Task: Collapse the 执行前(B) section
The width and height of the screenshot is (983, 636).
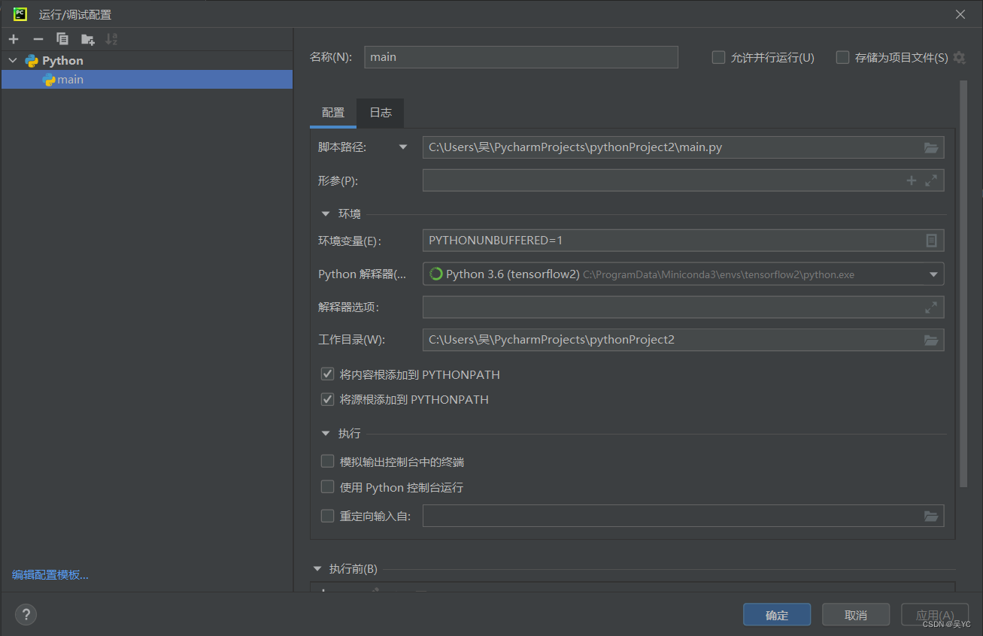Action: [317, 569]
